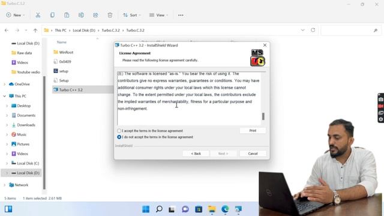Click the Rename icon in Explorer toolbar
Image resolution: width=384 pixels, height=216 pixels.
tap(81, 15)
